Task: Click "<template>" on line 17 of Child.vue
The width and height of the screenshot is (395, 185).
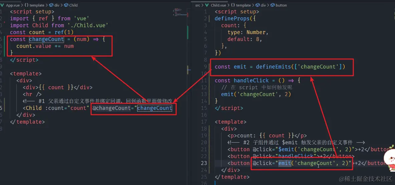Action: tap(231, 122)
